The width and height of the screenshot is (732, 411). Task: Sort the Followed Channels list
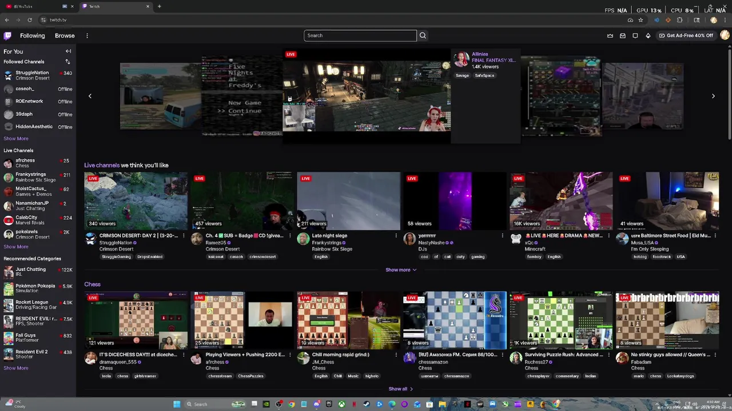coord(67,62)
